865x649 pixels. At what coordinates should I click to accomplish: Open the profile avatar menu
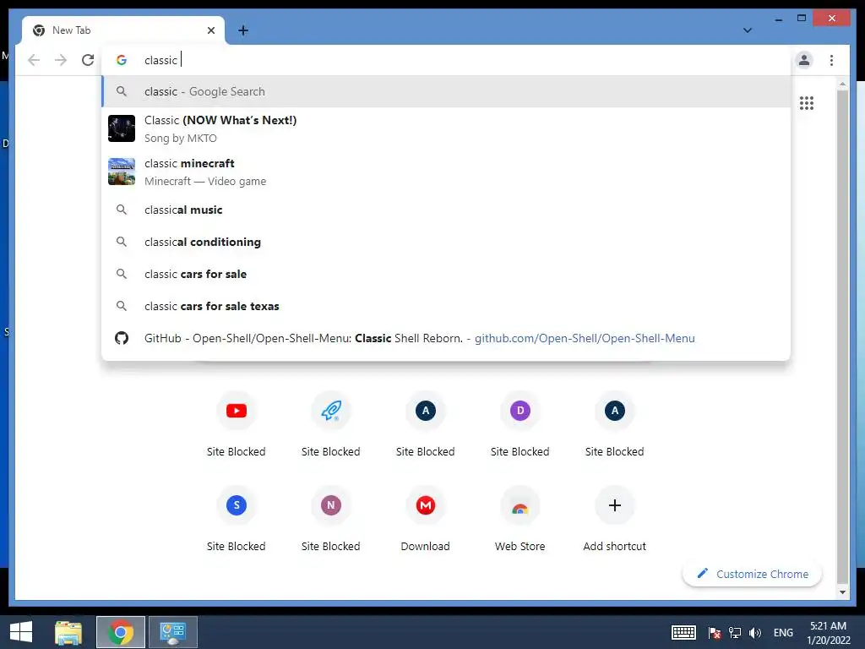click(x=804, y=60)
